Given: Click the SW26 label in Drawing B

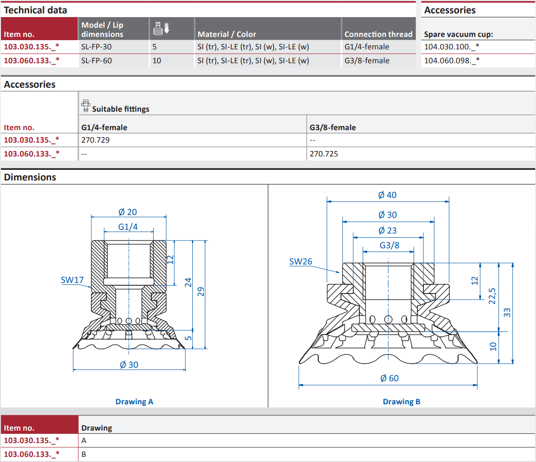Looking at the screenshot, I should (301, 262).
